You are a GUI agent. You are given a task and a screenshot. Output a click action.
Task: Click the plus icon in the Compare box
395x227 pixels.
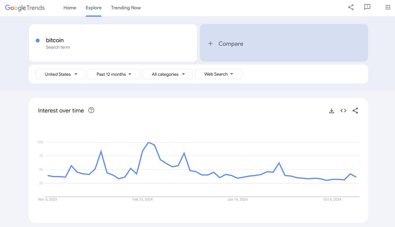(210, 43)
